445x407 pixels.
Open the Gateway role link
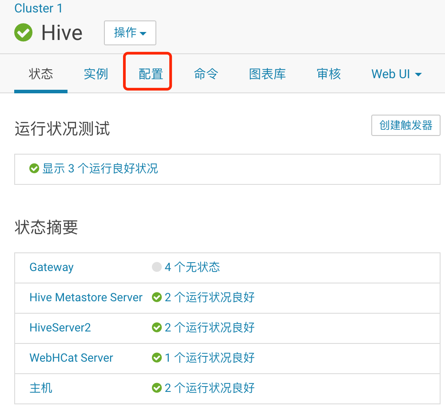[x=52, y=267]
